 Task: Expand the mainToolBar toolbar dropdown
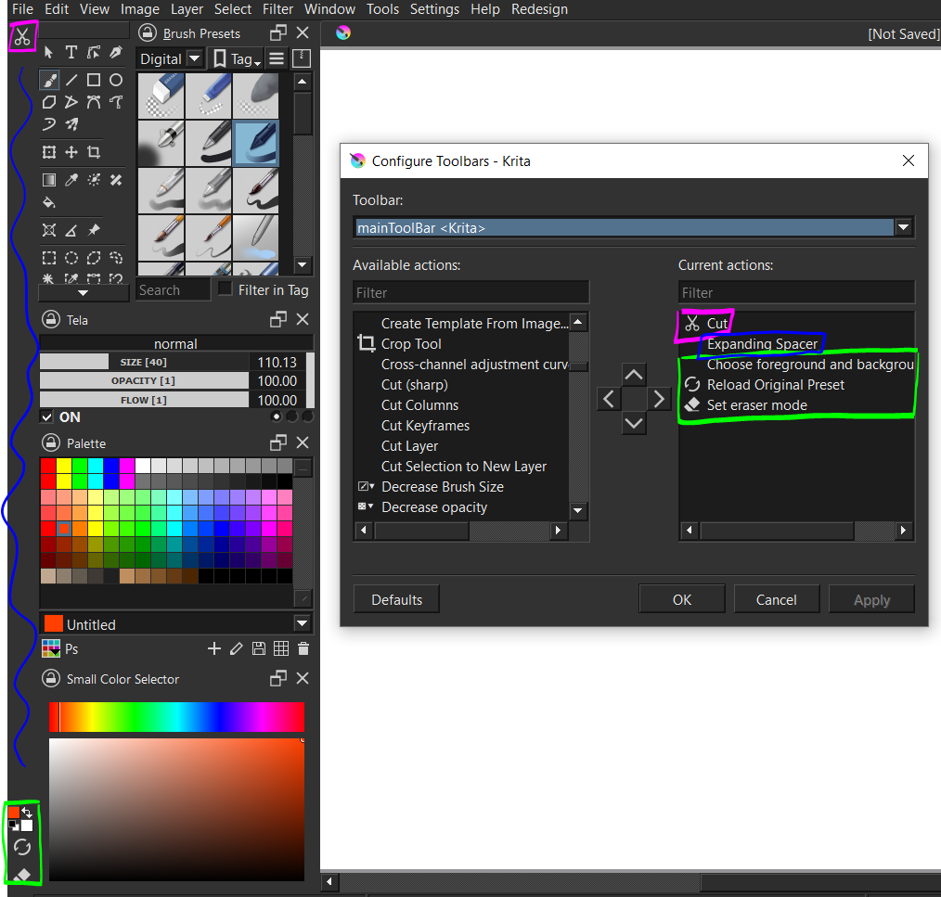(x=903, y=227)
